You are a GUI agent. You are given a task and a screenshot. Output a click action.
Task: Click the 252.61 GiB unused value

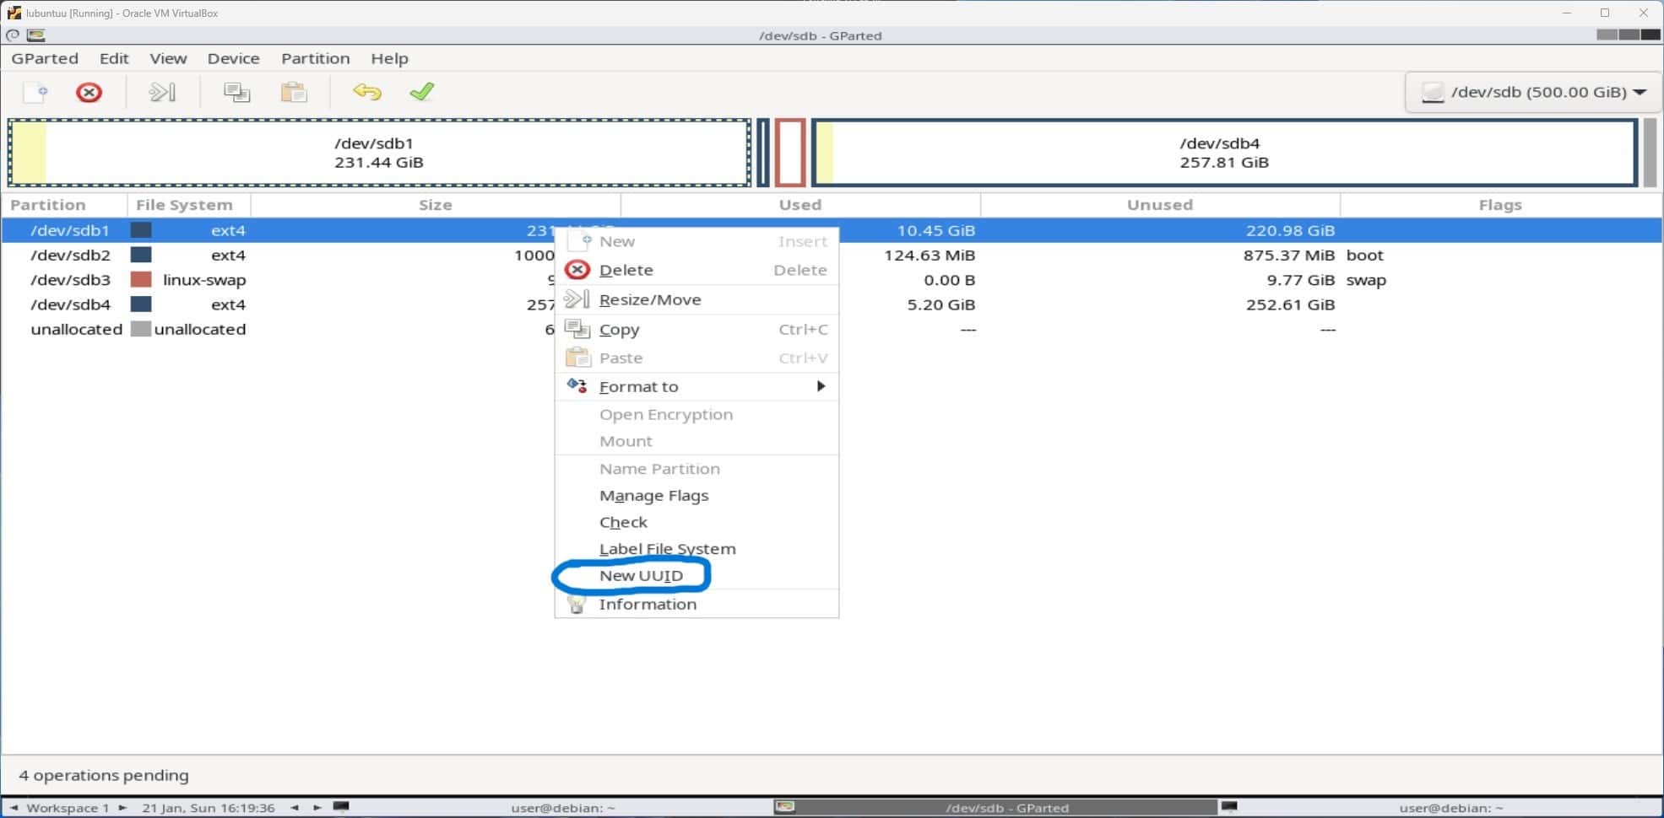(x=1290, y=304)
